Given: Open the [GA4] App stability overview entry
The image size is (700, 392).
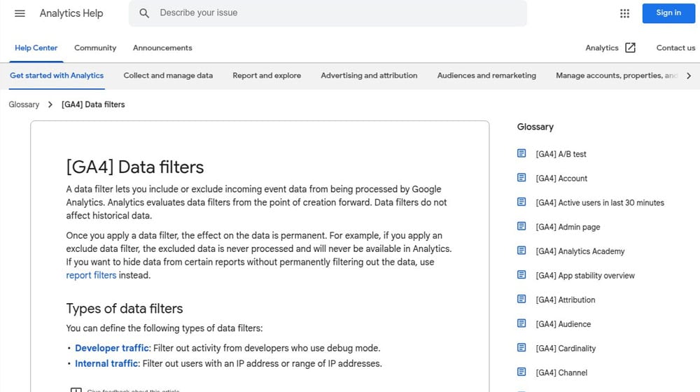Looking at the screenshot, I should point(584,276).
